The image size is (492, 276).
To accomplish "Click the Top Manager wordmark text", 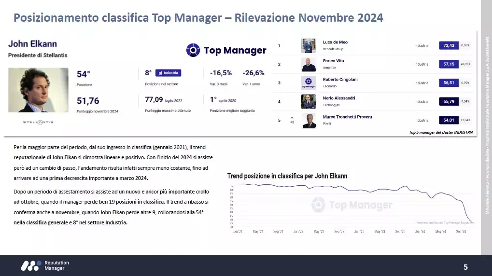I will coord(235,50).
